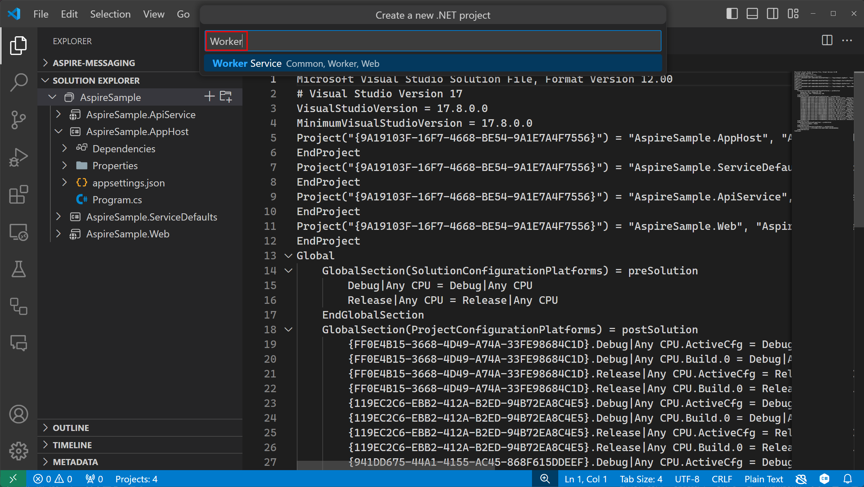Screen dimensions: 864x487
Task: Click the crossed-out status icon beside Plain Text
Action: click(x=801, y=479)
